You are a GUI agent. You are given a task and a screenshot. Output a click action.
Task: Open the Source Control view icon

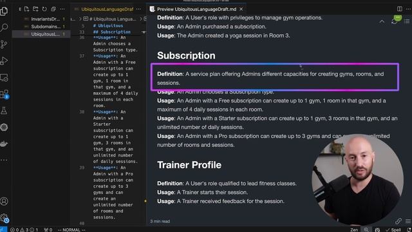[x=4, y=44]
